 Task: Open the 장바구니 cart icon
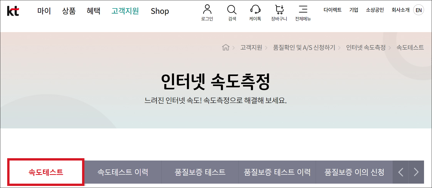pyautogui.click(x=279, y=13)
